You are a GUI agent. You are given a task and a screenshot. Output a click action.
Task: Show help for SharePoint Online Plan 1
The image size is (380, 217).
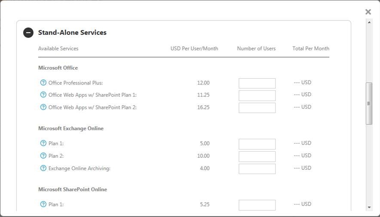[x=43, y=204]
